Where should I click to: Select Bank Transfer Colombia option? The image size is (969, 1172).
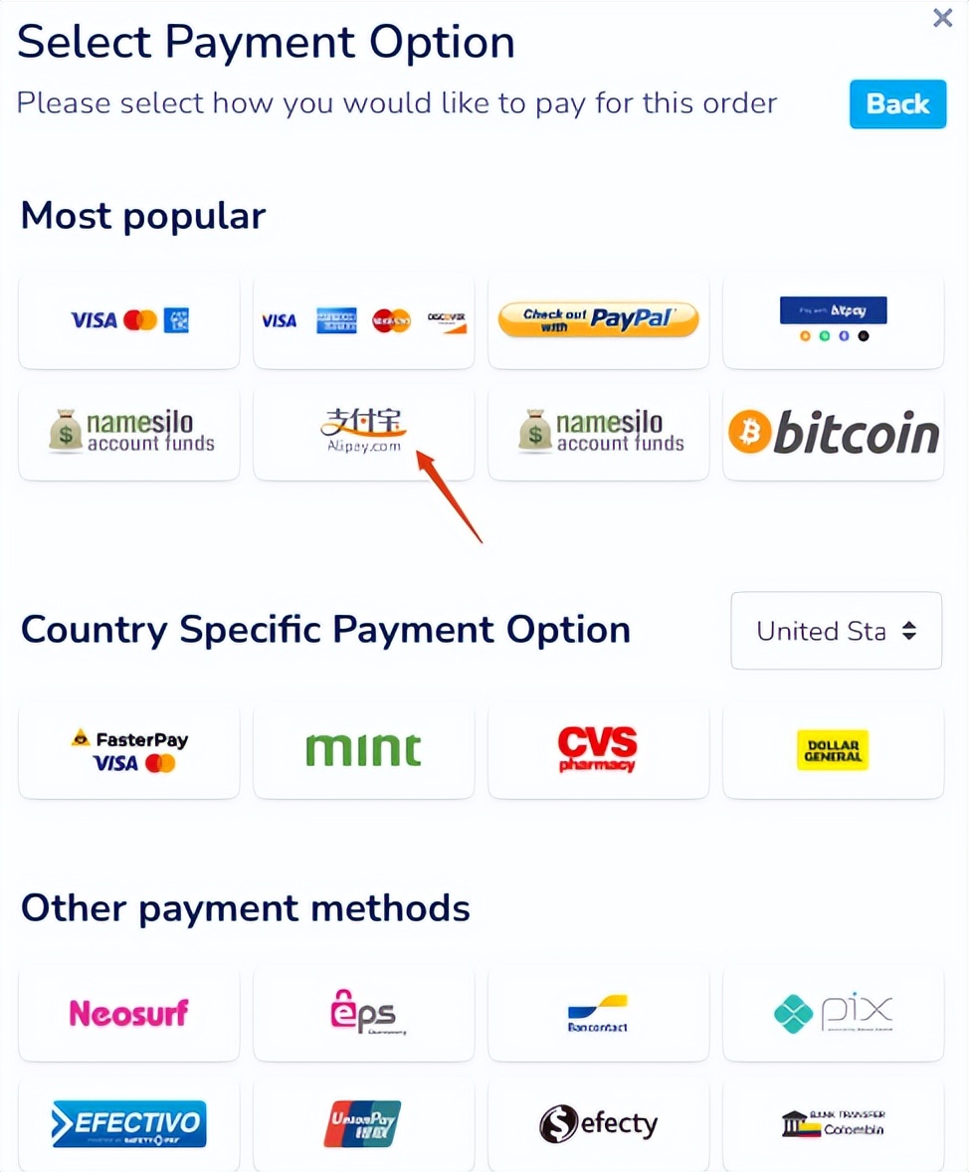click(833, 1124)
